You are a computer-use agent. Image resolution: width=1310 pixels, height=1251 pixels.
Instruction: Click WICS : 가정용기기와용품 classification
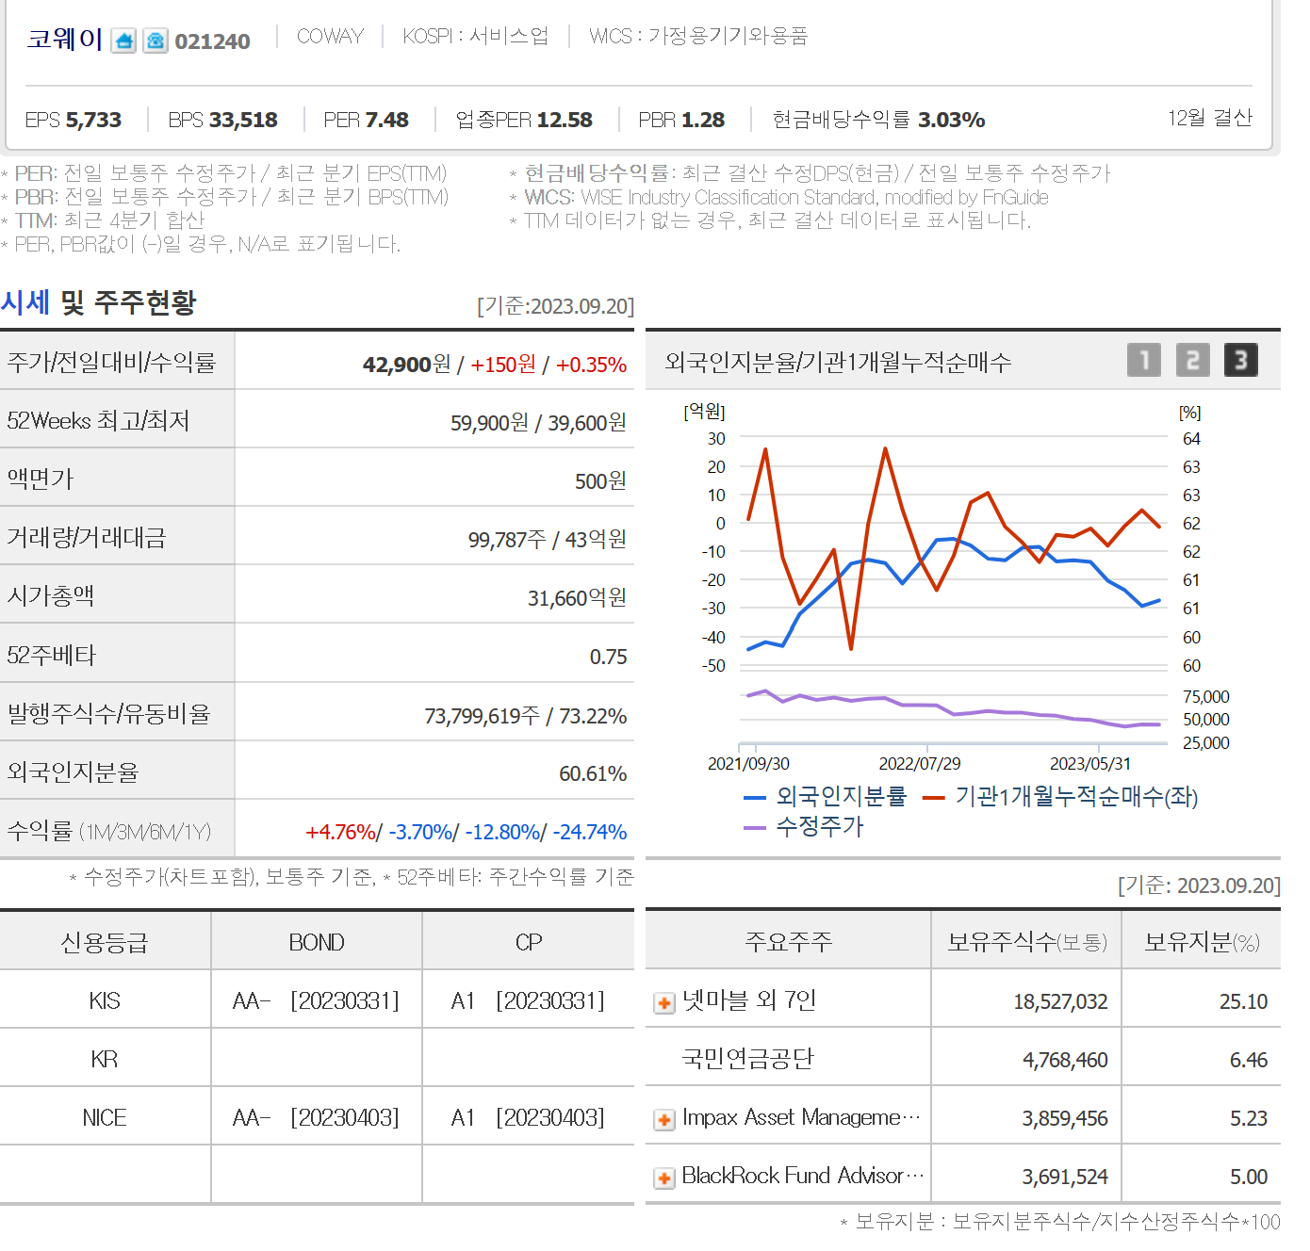(x=698, y=36)
